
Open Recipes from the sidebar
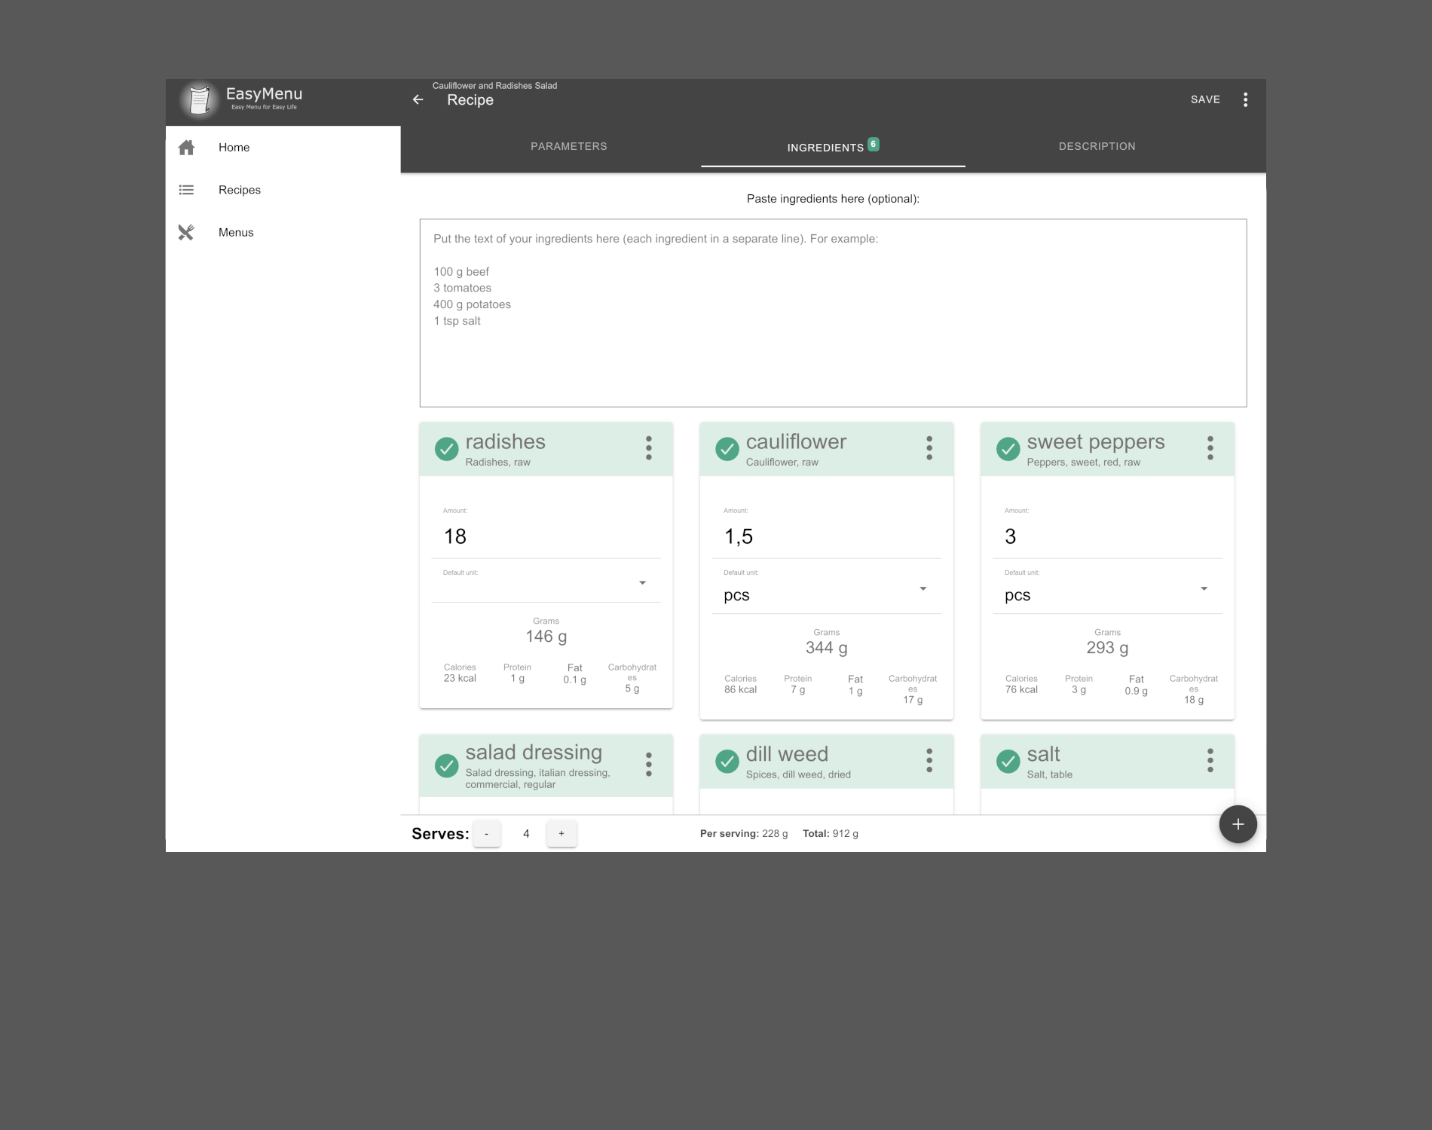(x=239, y=190)
